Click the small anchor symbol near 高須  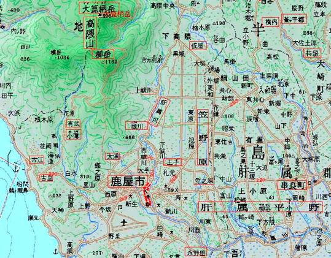56,251
